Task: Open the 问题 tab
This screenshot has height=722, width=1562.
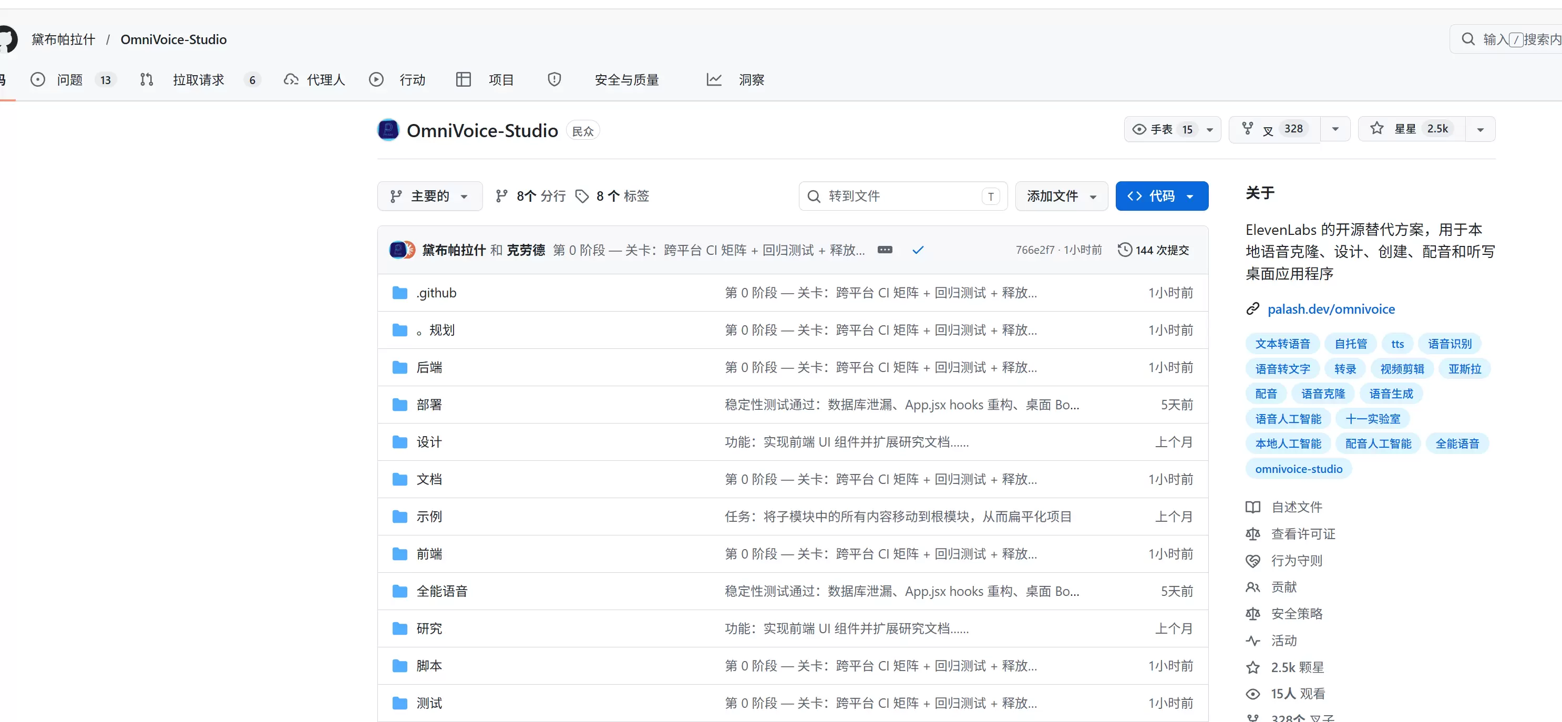Action: click(x=74, y=79)
